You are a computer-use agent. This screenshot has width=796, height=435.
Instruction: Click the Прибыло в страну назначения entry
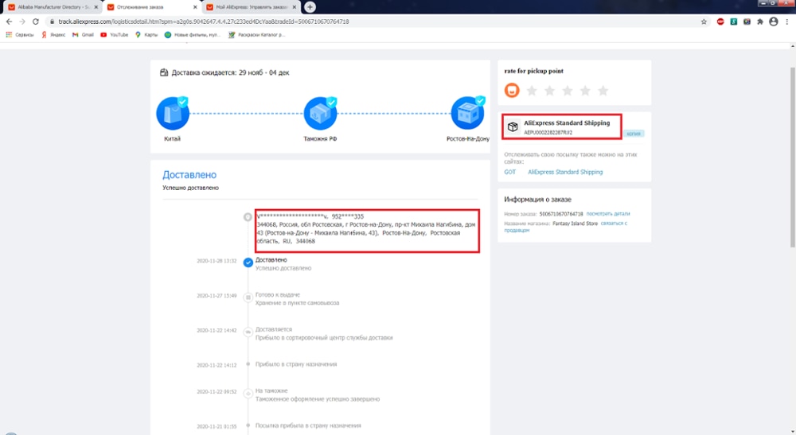coord(296,364)
